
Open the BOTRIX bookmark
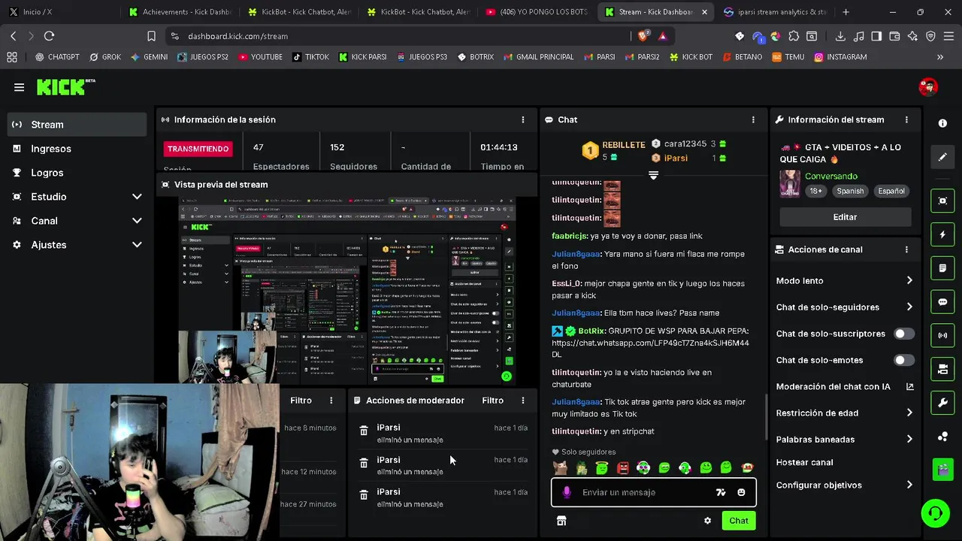[475, 57]
